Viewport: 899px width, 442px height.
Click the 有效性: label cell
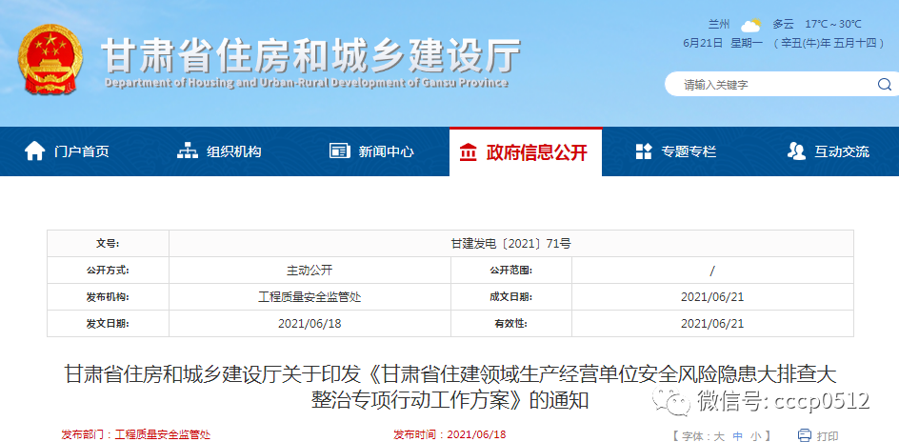pyautogui.click(x=510, y=323)
